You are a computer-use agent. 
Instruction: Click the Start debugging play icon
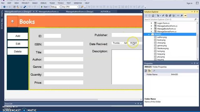pos(42,7)
